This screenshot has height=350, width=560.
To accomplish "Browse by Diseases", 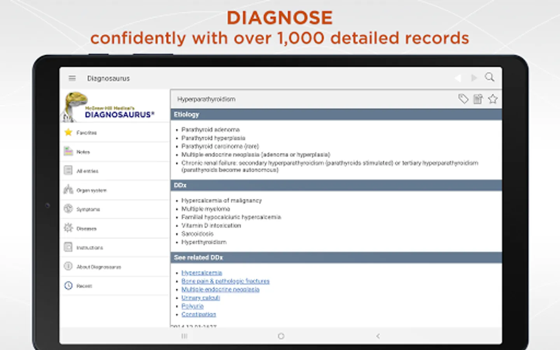I will tap(115, 228).
